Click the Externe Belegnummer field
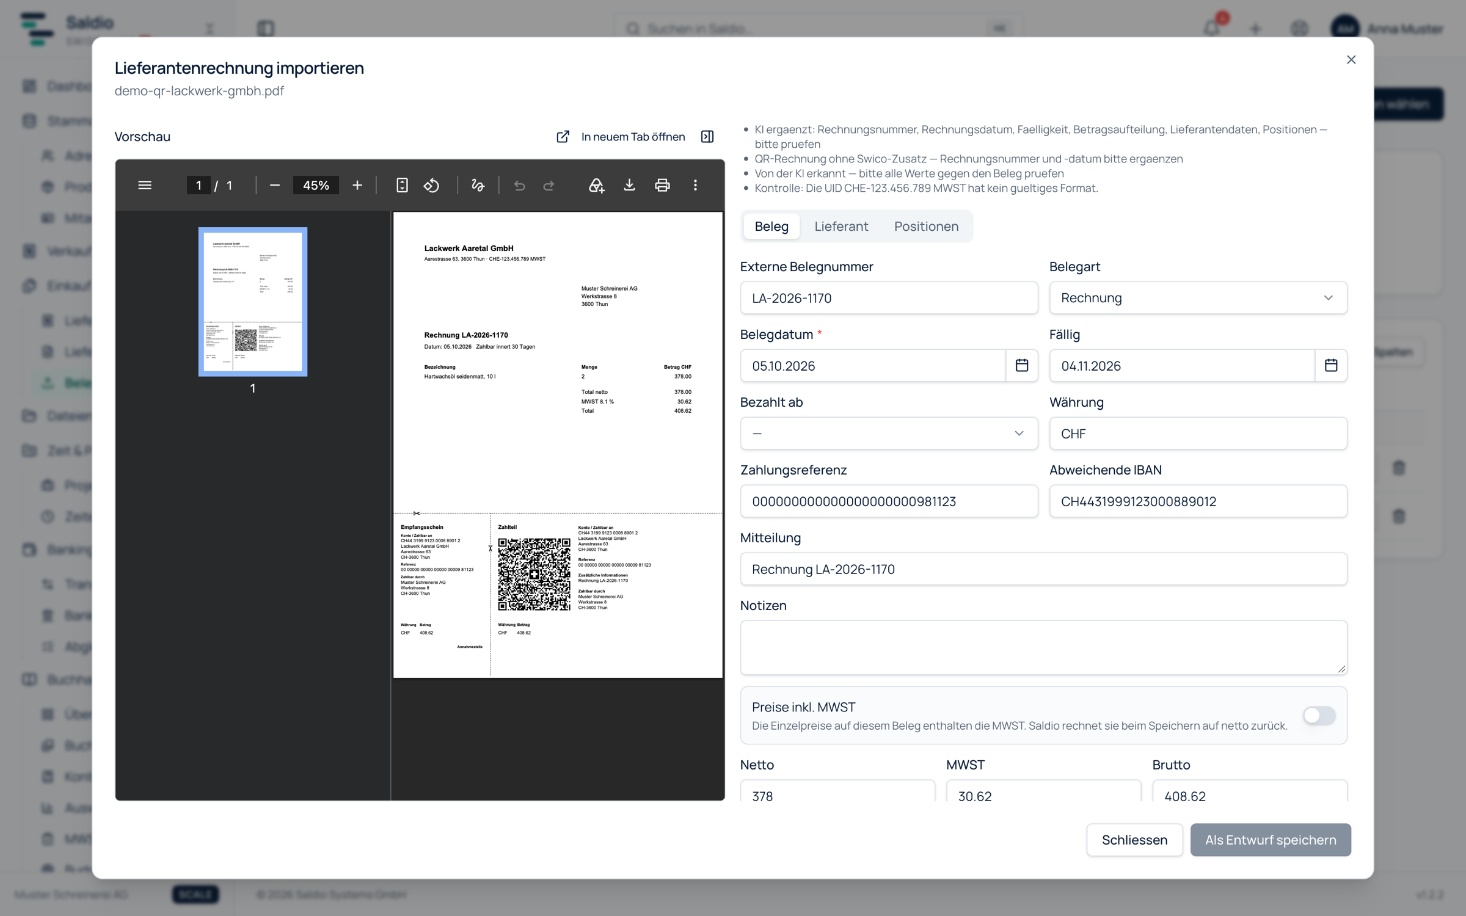The width and height of the screenshot is (1466, 916). click(x=889, y=298)
